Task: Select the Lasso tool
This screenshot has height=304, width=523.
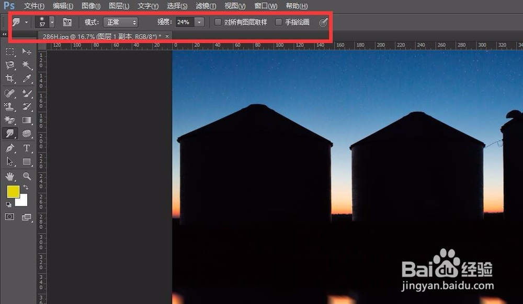Action: 9,65
